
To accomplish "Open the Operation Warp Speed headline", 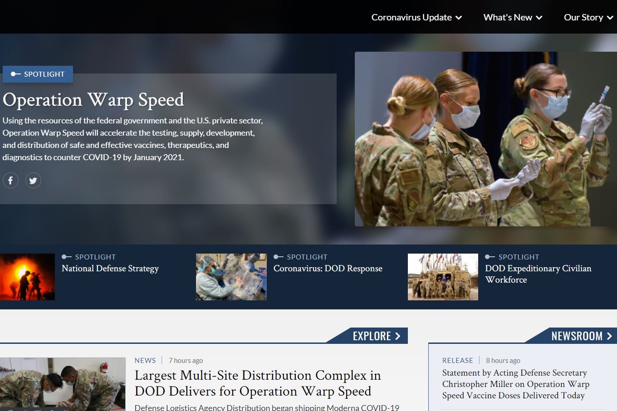I will tap(93, 100).
